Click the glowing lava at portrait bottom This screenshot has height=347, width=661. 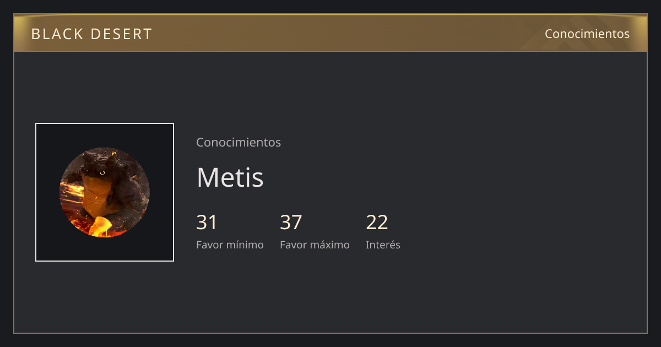point(101,226)
